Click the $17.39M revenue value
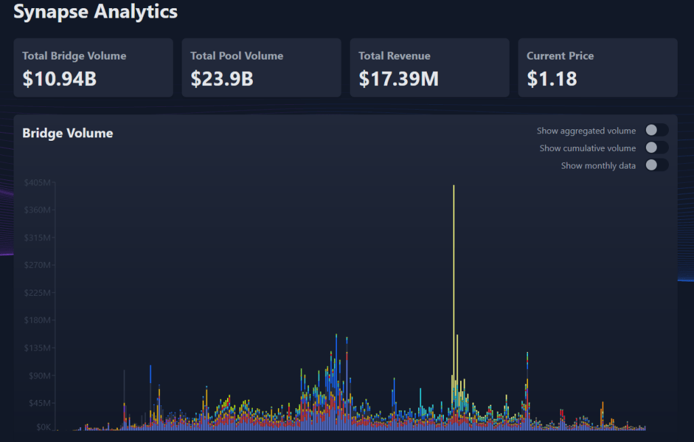 pyautogui.click(x=399, y=79)
